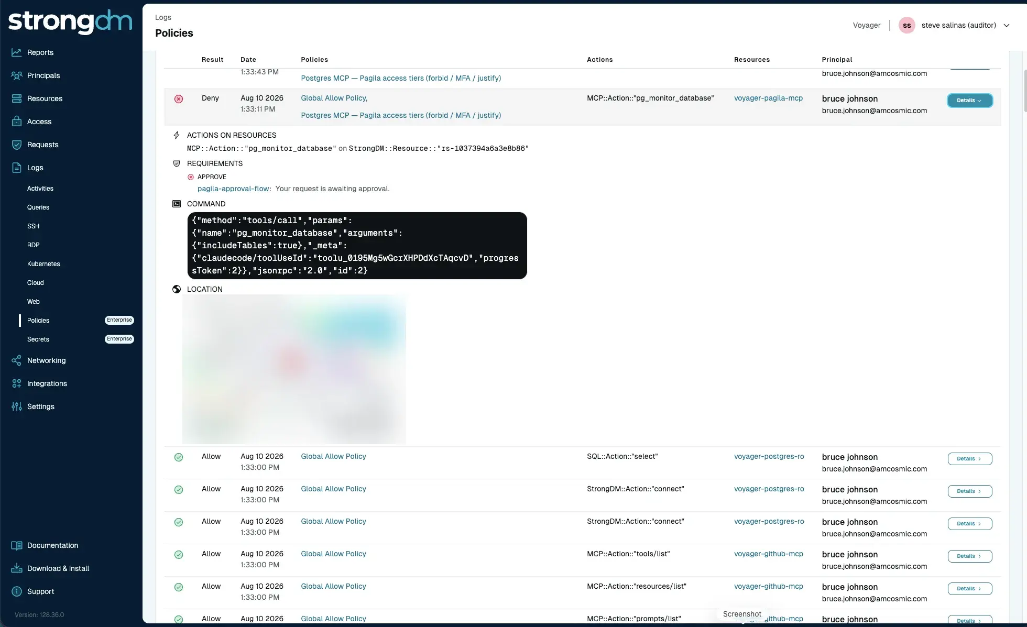Click the strongdm logo
The width and height of the screenshot is (1027, 627).
(x=70, y=21)
